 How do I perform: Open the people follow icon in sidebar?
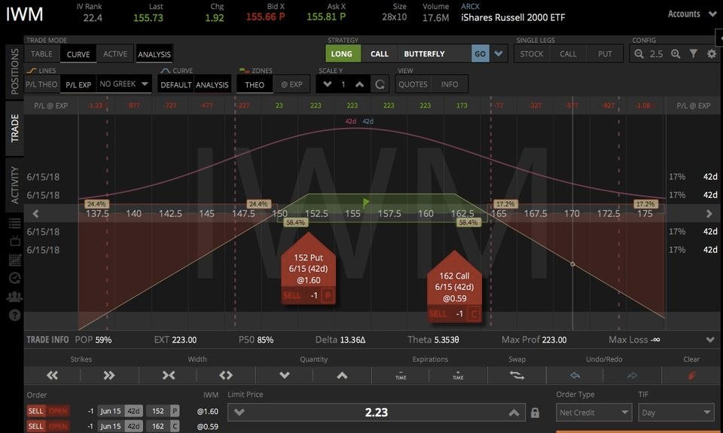click(15, 297)
